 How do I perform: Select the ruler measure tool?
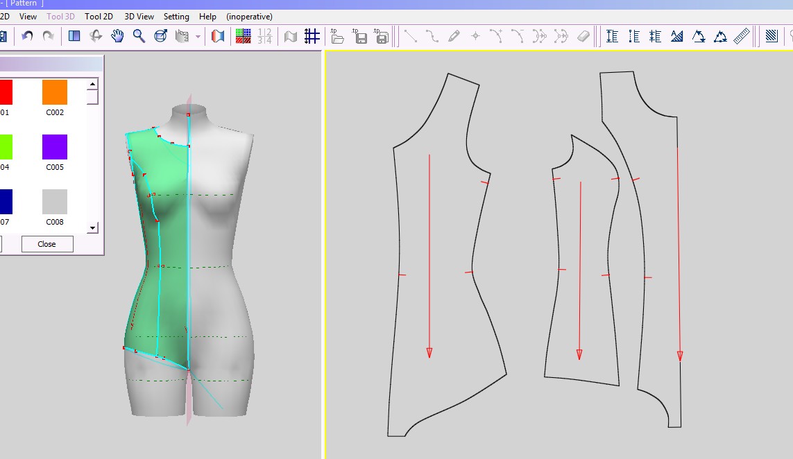(x=742, y=36)
